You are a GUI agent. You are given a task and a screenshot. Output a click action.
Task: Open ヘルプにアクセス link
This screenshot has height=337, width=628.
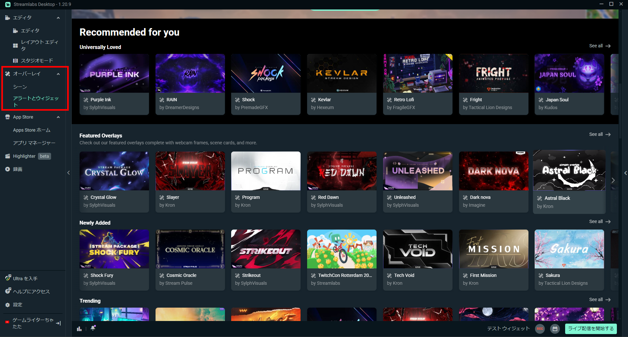[x=31, y=292]
